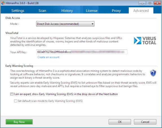The width and height of the screenshot is (162, 128).
Task: Click the 'Your API Key :' label
Action: [x=19, y=52]
